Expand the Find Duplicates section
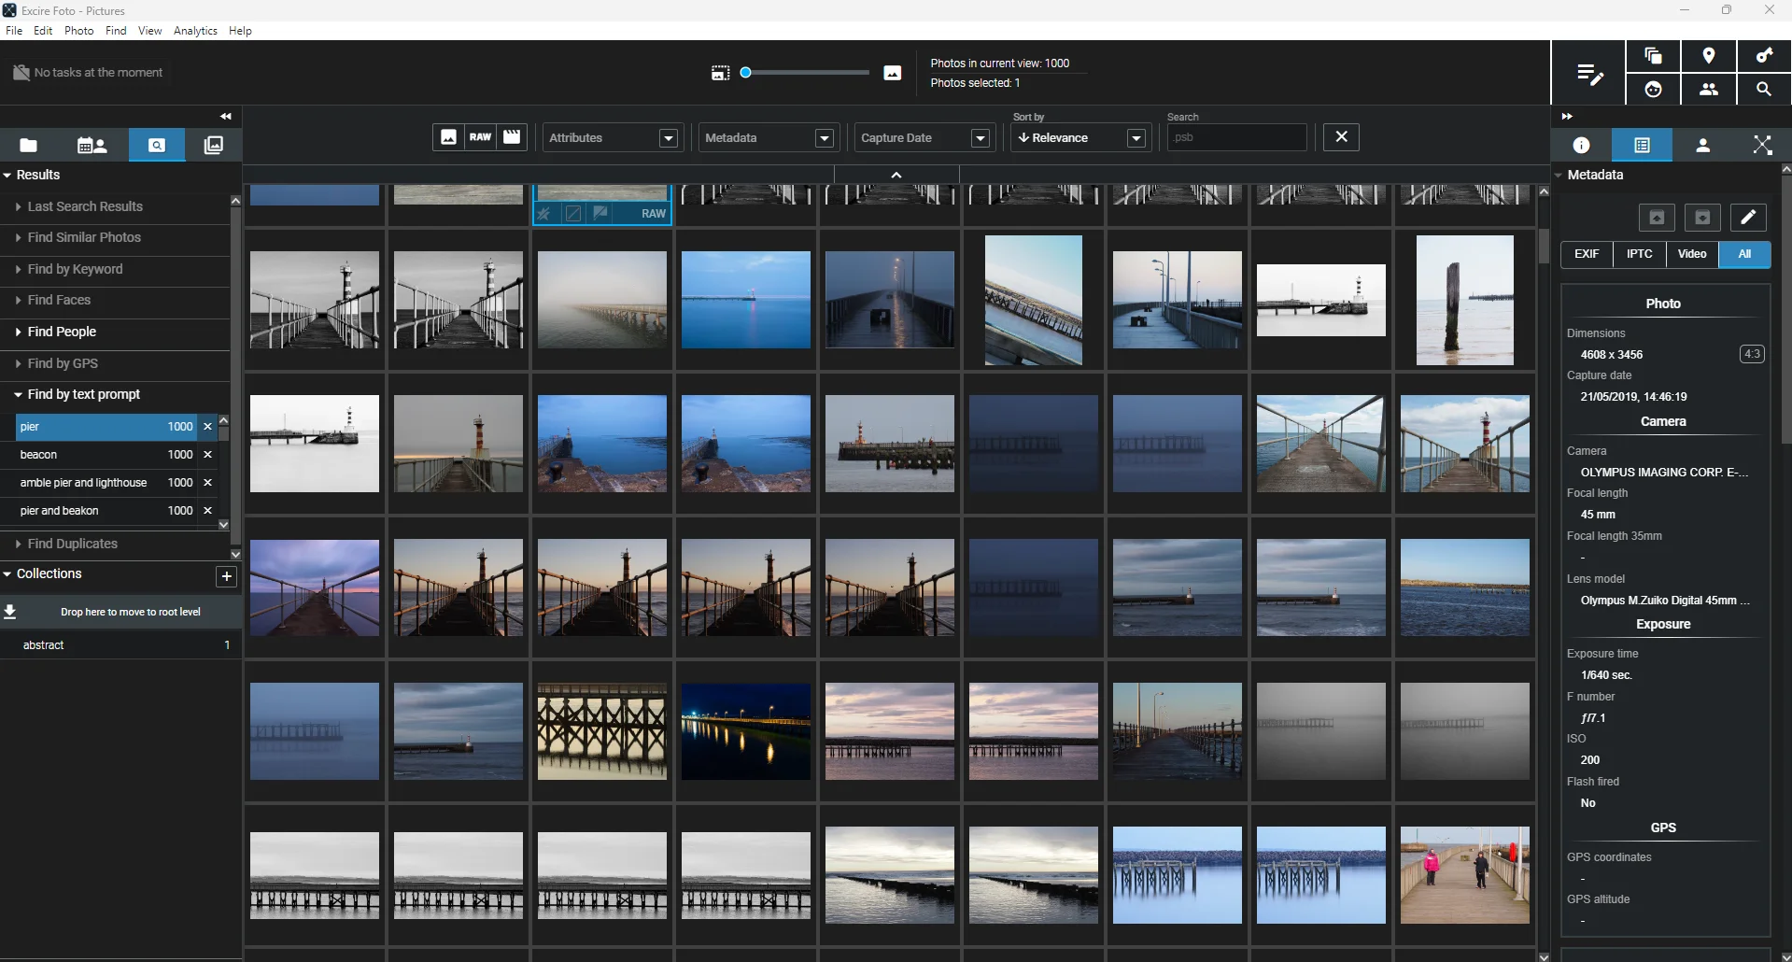This screenshot has width=1792, height=962. 72,544
